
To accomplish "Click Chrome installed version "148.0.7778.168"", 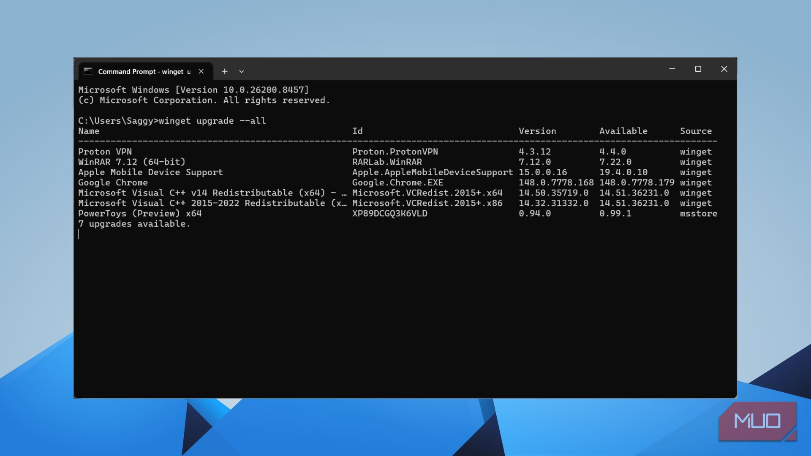I will coord(556,183).
